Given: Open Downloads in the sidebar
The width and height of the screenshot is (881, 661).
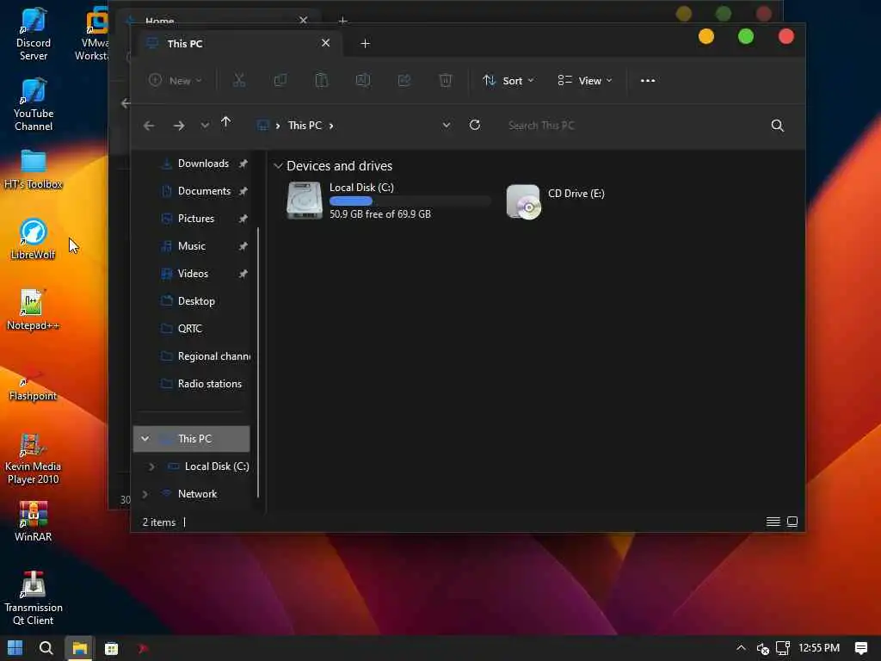Looking at the screenshot, I should coord(203,164).
